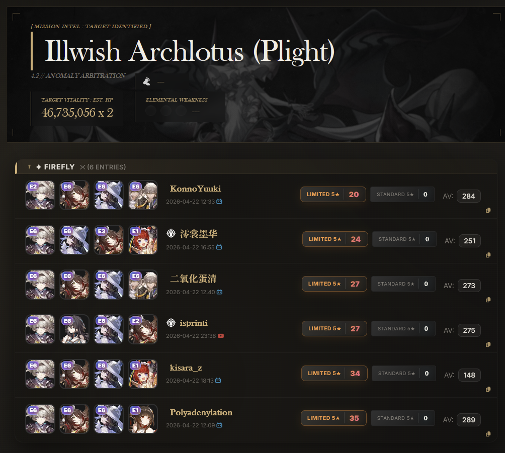This screenshot has width=505, height=453.
Task: Copy Polyadenylation's team entry
Action: tap(488, 434)
